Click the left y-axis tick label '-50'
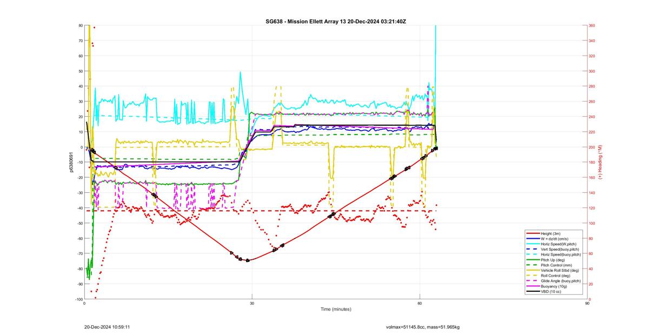649x336 pixels. tap(80, 223)
